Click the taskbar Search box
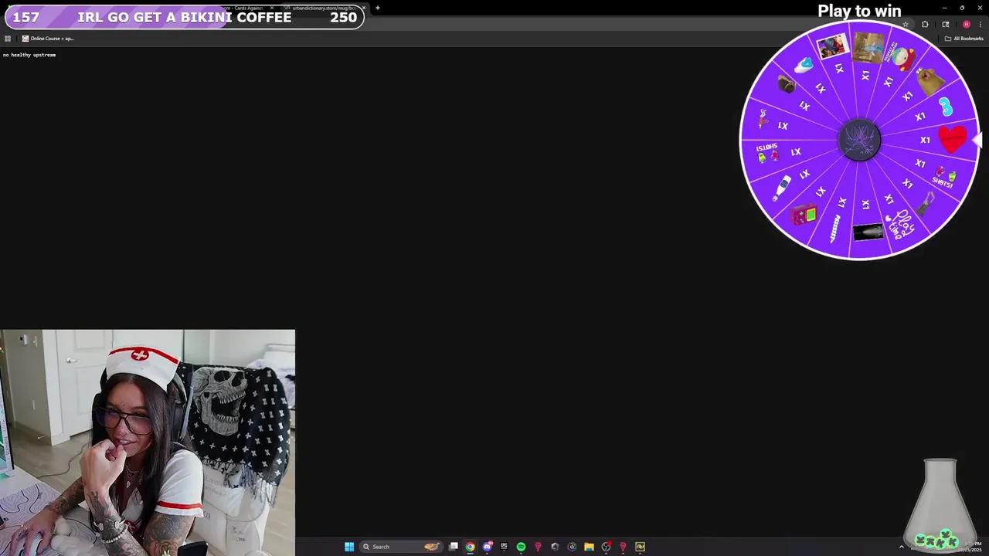 [400, 547]
